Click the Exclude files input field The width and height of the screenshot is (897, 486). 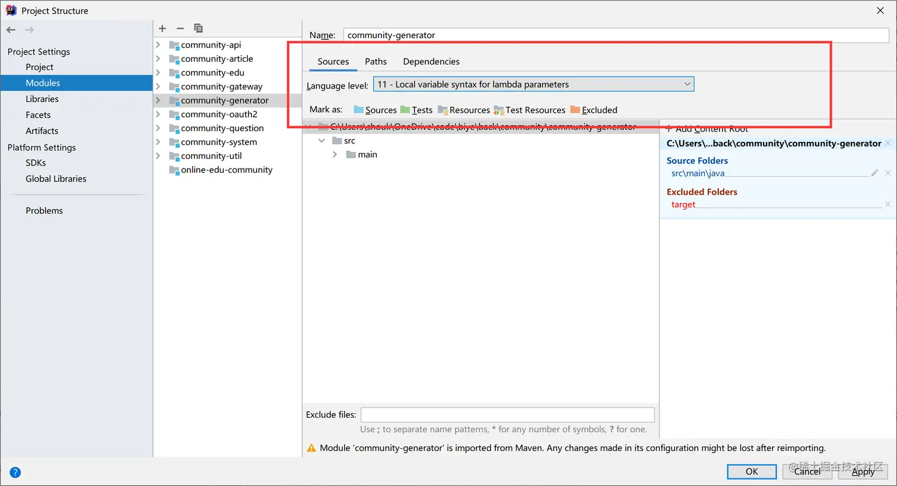(x=508, y=415)
